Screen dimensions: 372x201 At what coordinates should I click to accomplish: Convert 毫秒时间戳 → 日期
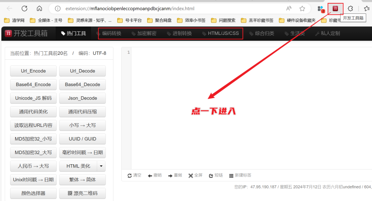click(x=82, y=152)
